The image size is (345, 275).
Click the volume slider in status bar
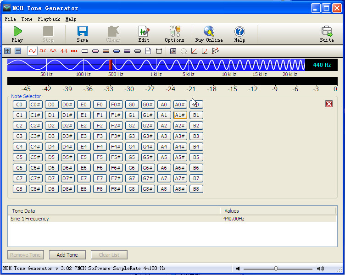(276, 269)
